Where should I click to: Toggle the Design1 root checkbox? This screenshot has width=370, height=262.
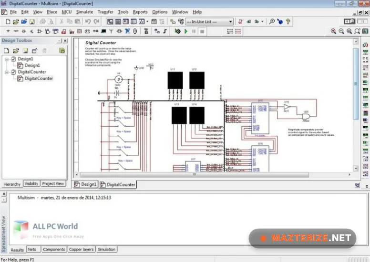click(x=13, y=59)
